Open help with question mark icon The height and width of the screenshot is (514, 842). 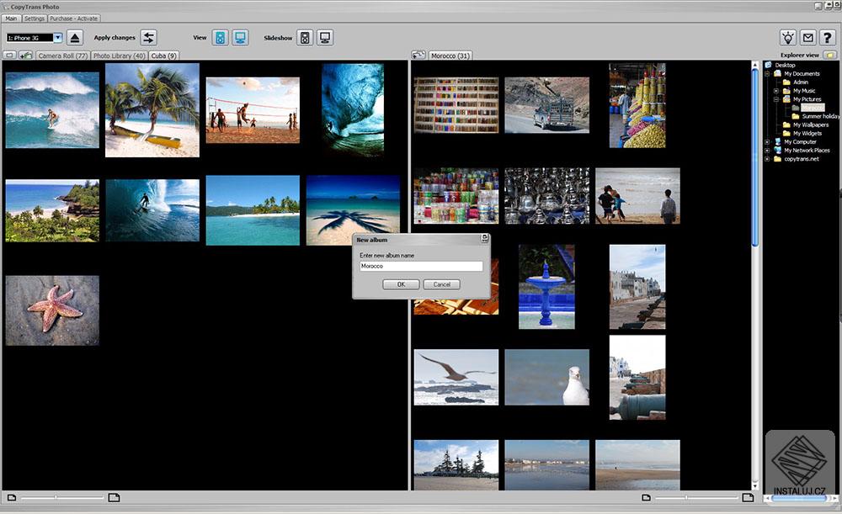827,38
